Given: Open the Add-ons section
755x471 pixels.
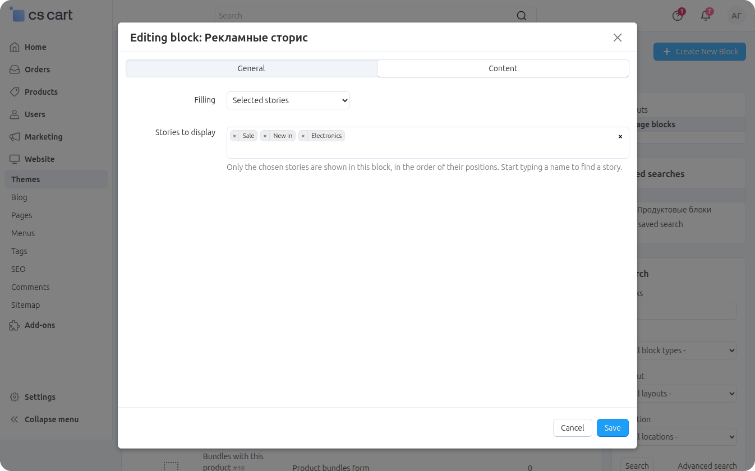Looking at the screenshot, I should point(39,325).
